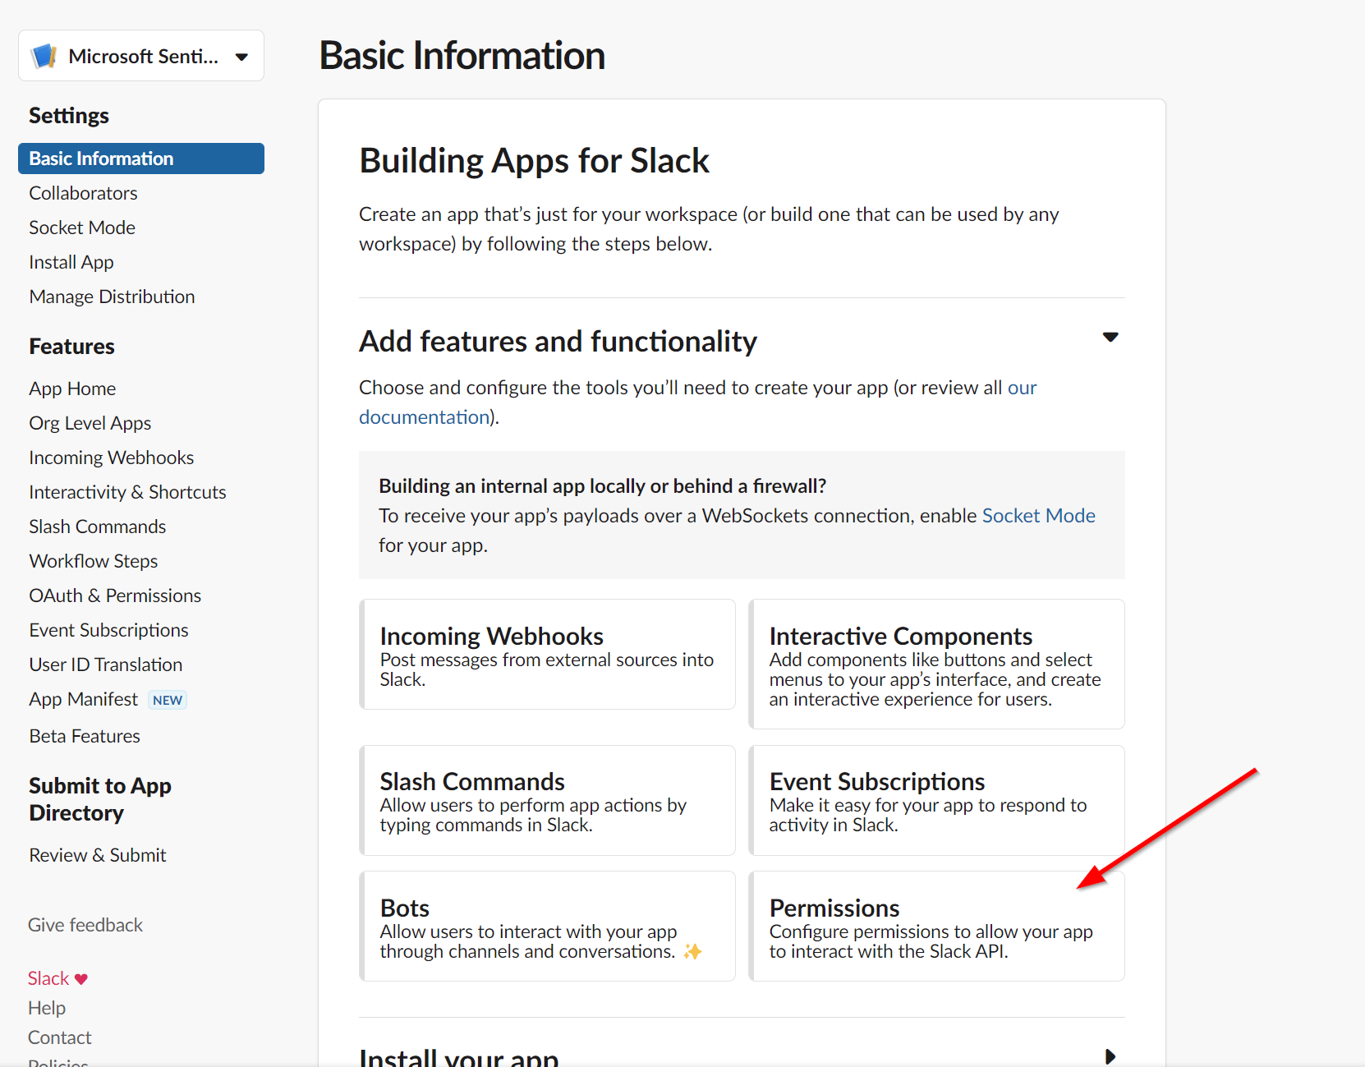
Task: Expand the Install your app section
Action: tap(1110, 1056)
